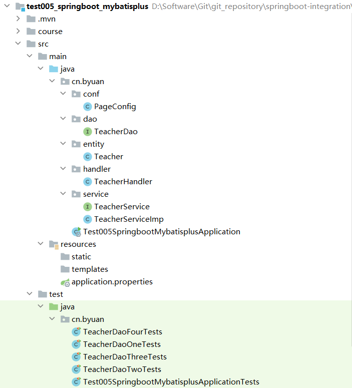Select the static folder label
This screenshot has width=352, height=388.
point(82,257)
